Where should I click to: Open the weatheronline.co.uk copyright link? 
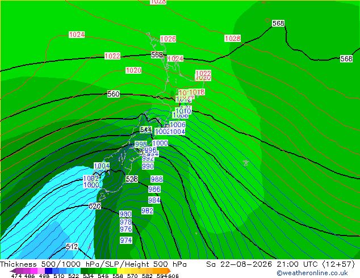pyautogui.click(x=312, y=273)
